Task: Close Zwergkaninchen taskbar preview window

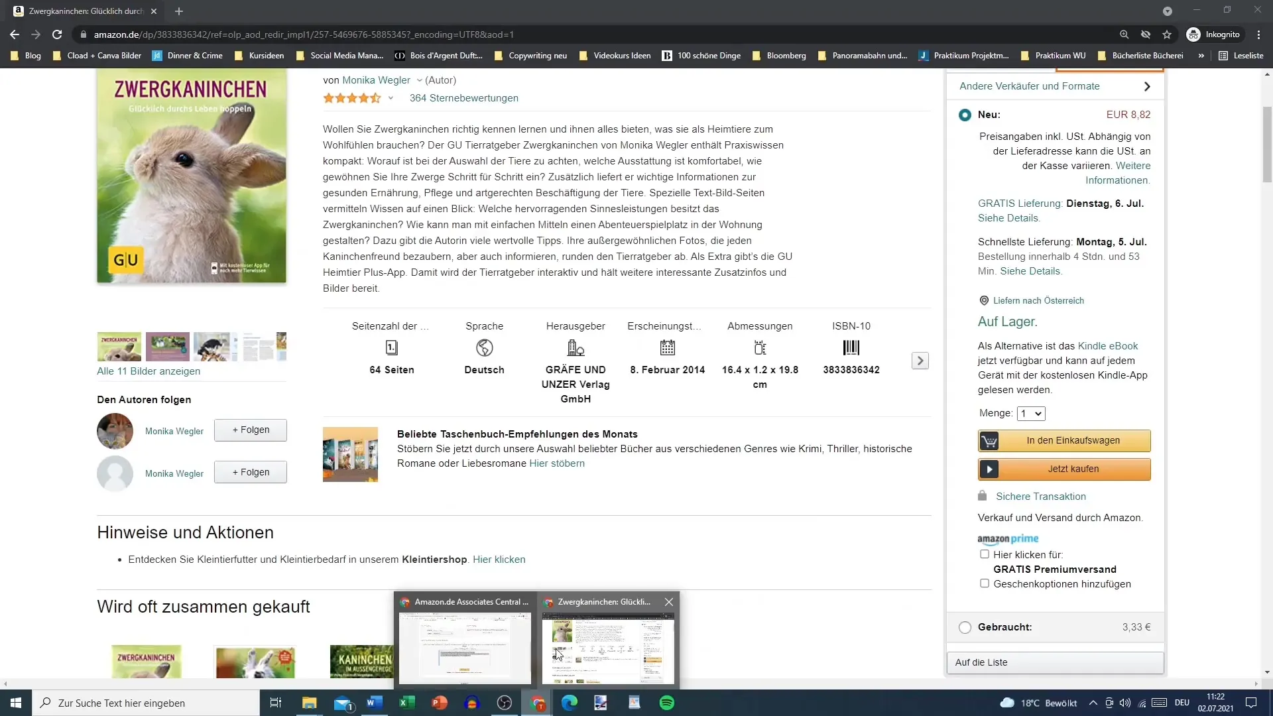Action: click(669, 602)
